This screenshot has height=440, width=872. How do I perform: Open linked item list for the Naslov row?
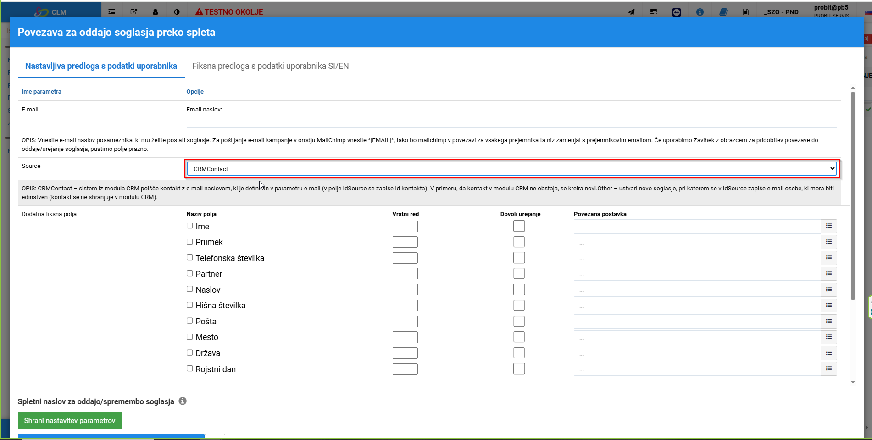(829, 290)
